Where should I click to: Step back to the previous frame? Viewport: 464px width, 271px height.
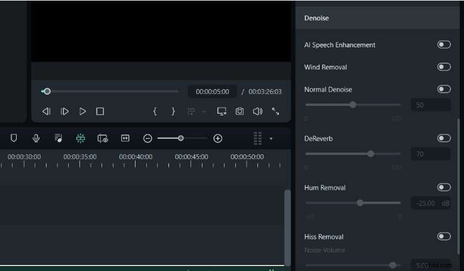[x=46, y=111]
